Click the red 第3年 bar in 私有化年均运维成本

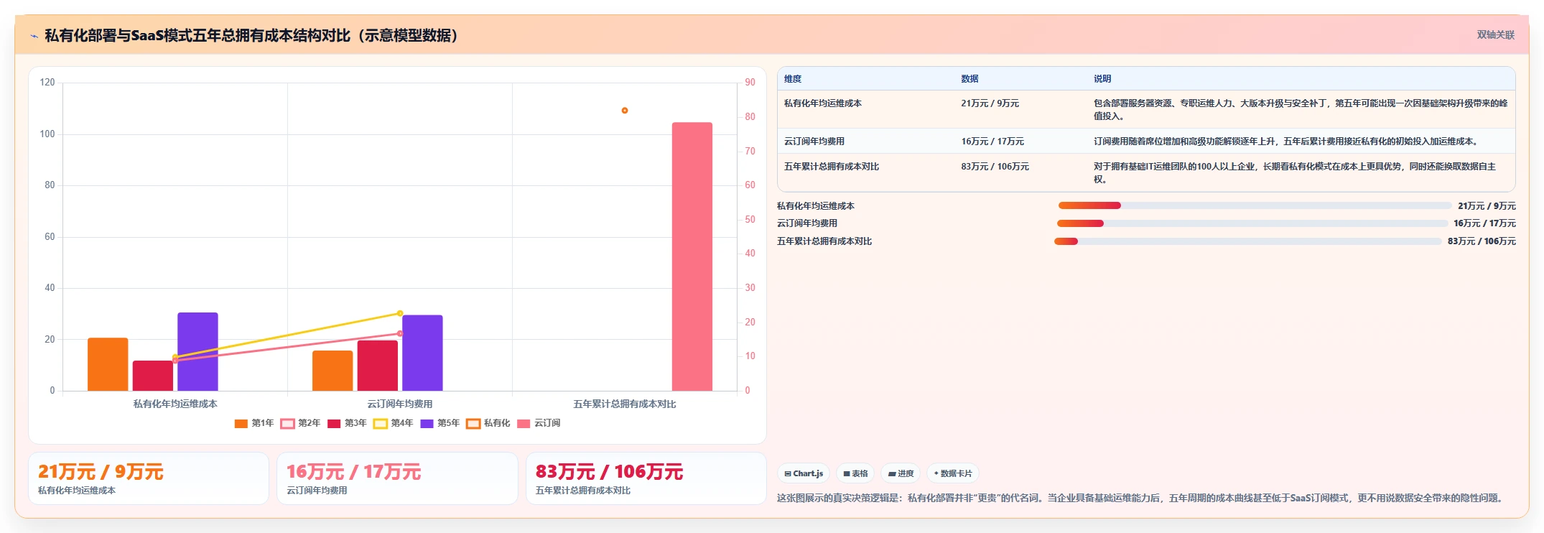click(x=153, y=376)
